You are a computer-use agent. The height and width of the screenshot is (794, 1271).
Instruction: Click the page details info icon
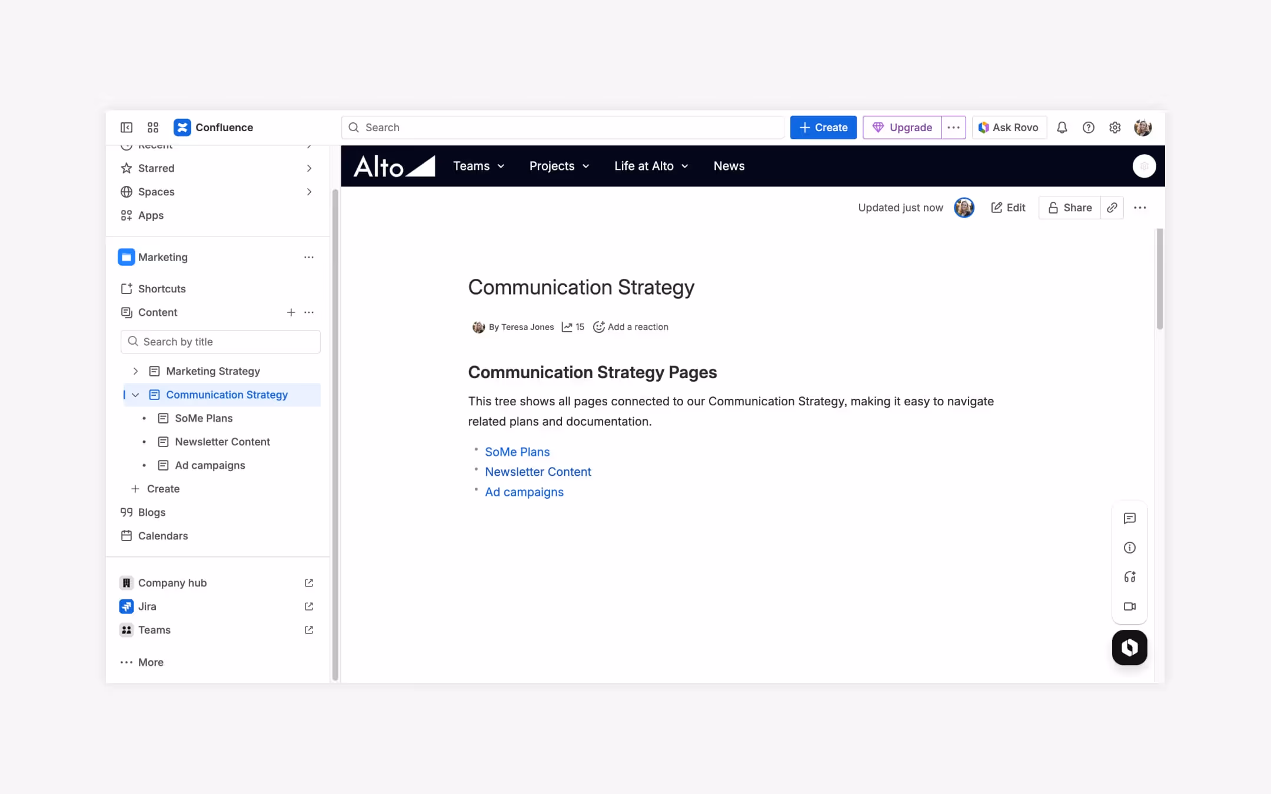(1130, 548)
